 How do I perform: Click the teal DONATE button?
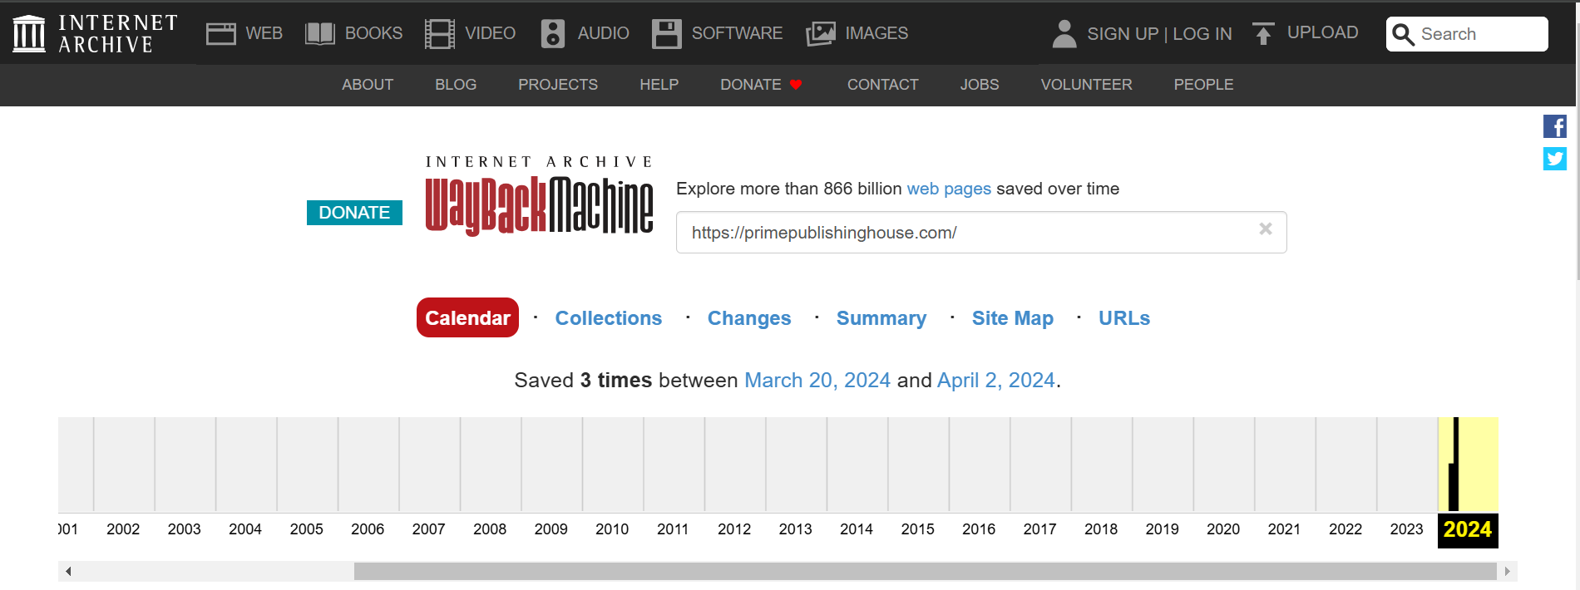(354, 213)
